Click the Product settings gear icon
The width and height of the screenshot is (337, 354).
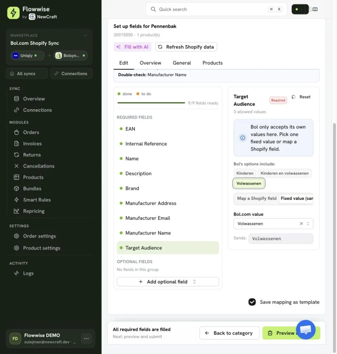coord(17,248)
